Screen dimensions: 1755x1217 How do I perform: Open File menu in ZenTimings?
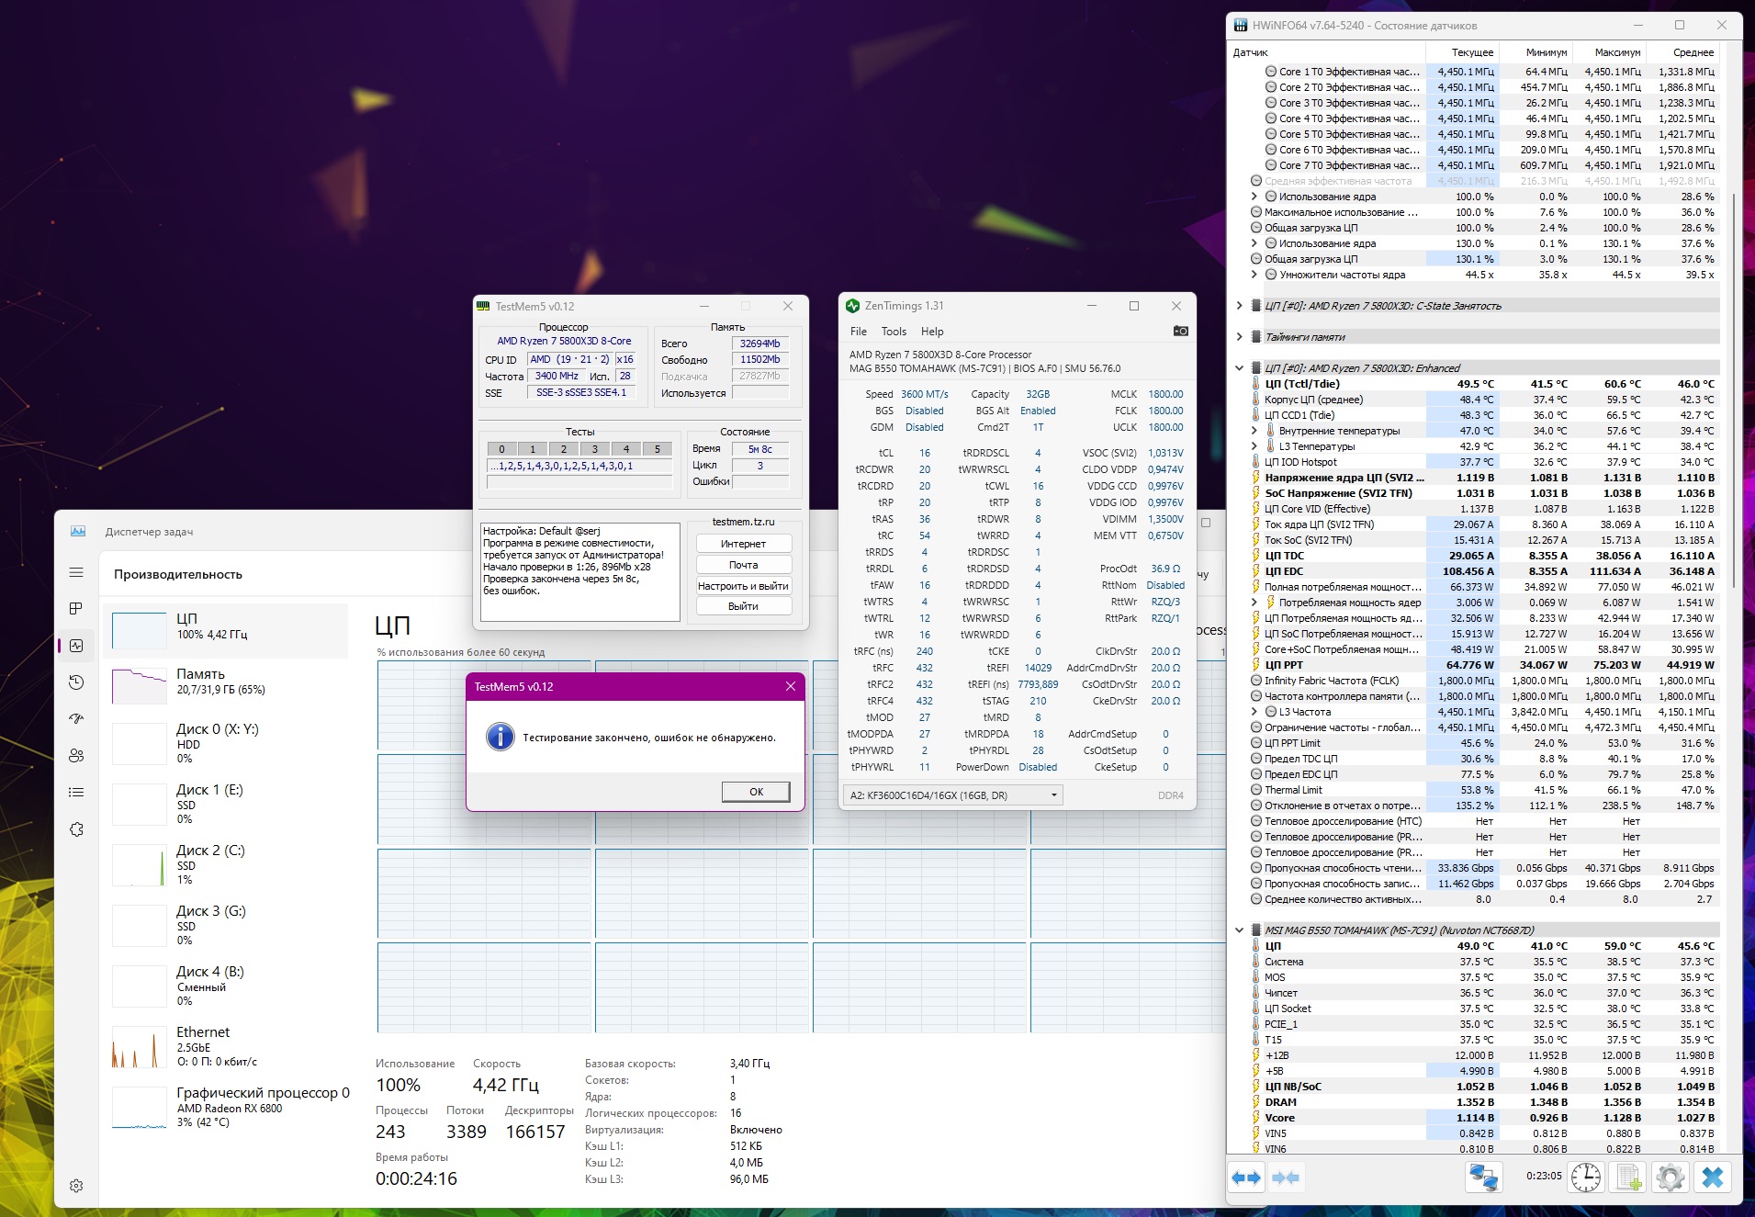(x=859, y=332)
